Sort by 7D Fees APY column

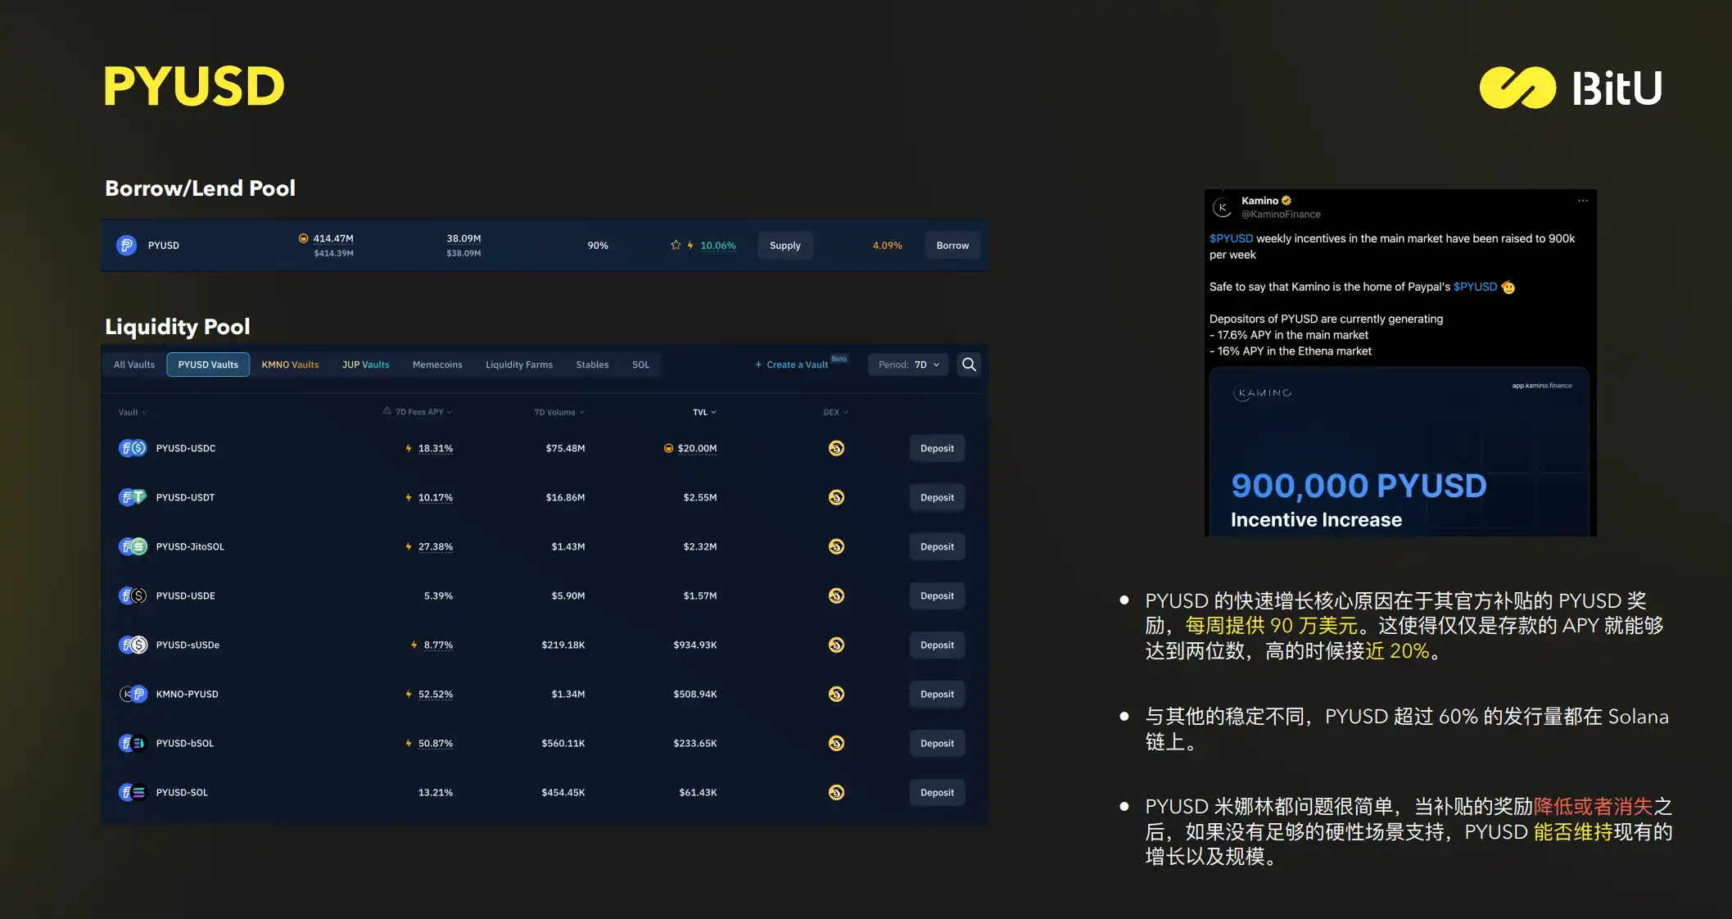(x=421, y=412)
